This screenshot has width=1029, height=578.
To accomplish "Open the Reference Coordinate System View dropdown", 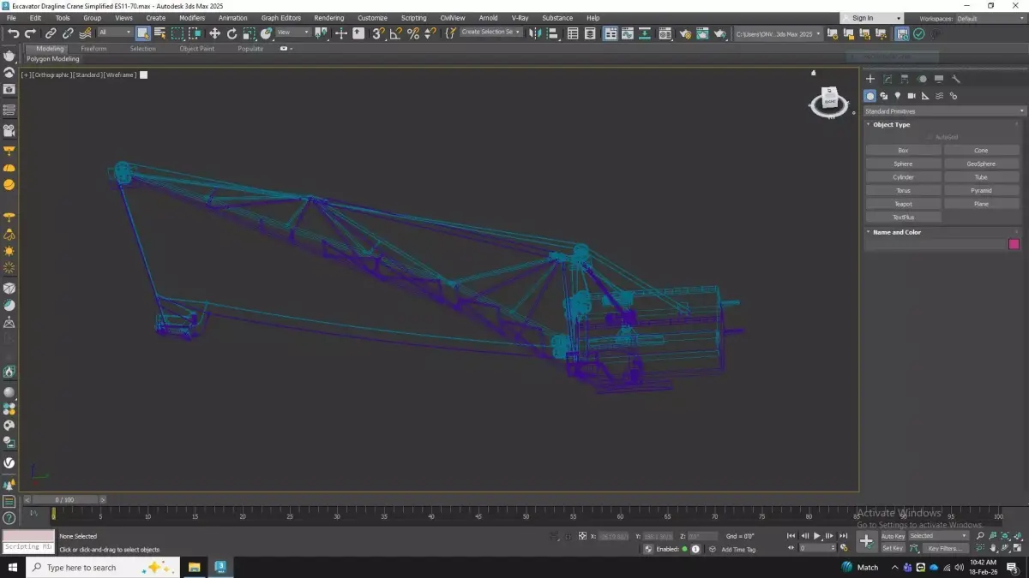I will (292, 33).
